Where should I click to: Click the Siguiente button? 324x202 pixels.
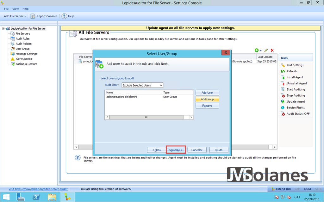pos(176,150)
